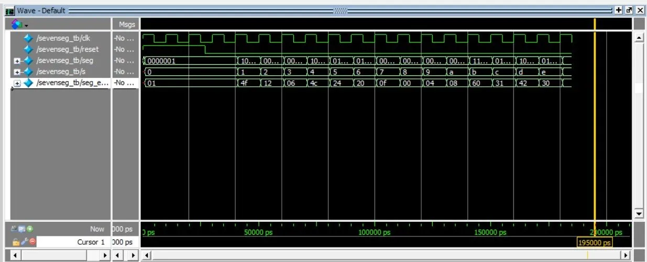Click the 24 value in seg_e waveform
Screen dimensions: 647x262
[337, 83]
